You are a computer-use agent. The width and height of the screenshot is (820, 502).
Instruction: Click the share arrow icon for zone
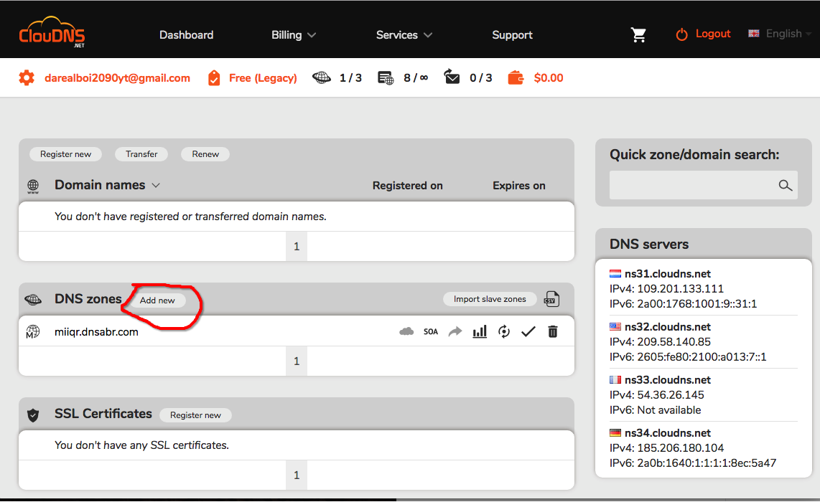point(455,331)
